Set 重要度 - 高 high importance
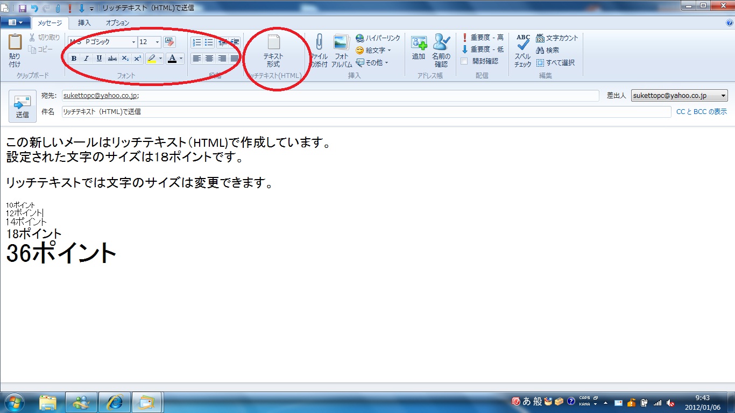Viewport: 735px width, 413px height. pyautogui.click(x=483, y=38)
